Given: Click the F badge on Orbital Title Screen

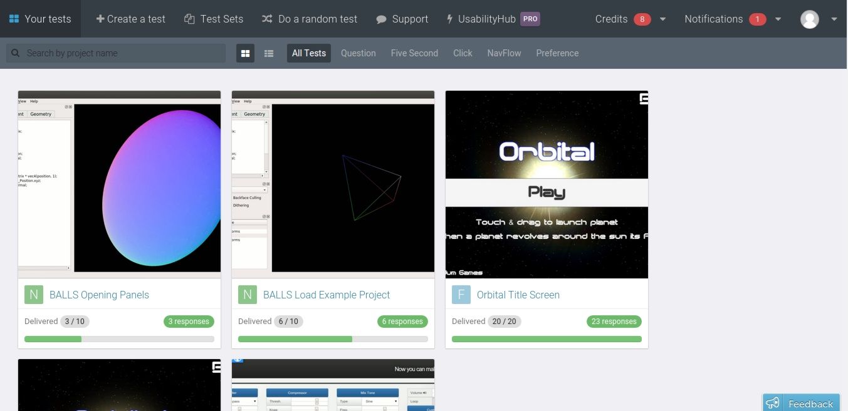Looking at the screenshot, I should [x=461, y=294].
